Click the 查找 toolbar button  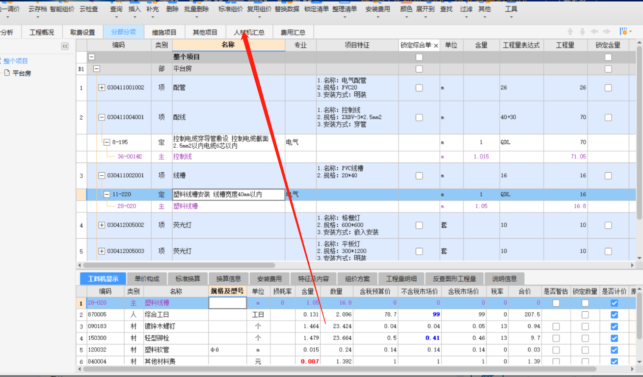pos(446,9)
